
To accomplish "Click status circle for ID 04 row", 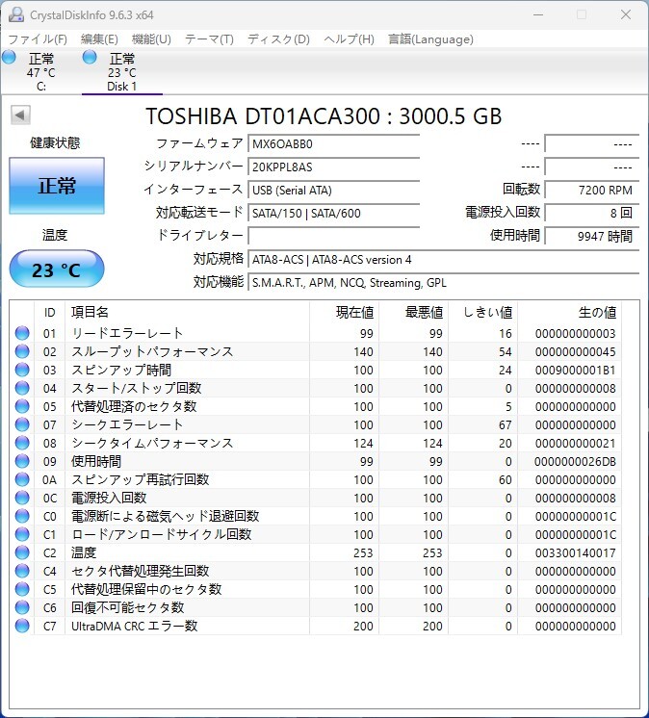I will [22, 388].
